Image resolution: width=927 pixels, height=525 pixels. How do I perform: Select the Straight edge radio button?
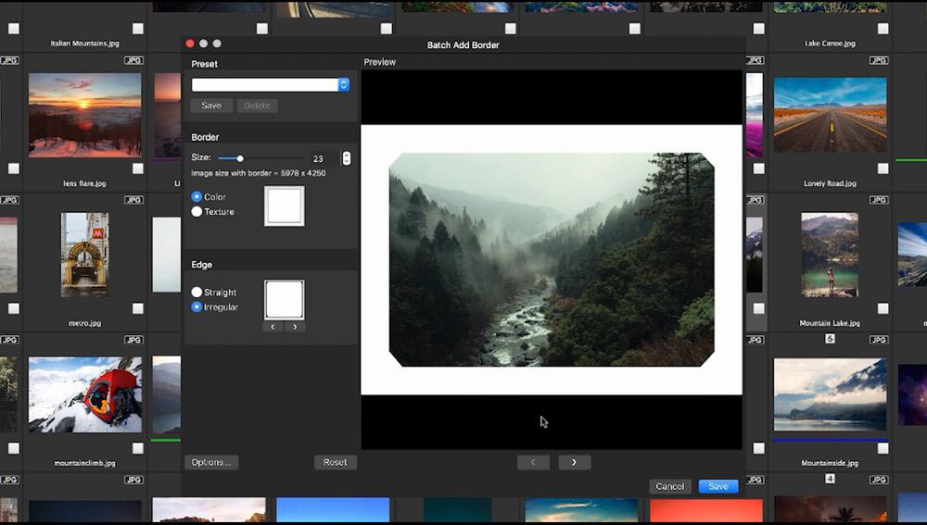197,292
